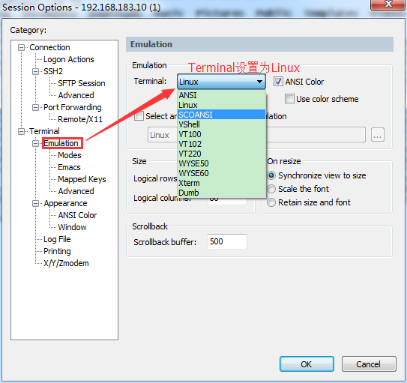Screen dimensions: 407x383
Task: Collapse the Port Forwarding node
Action: pyautogui.click(x=35, y=107)
